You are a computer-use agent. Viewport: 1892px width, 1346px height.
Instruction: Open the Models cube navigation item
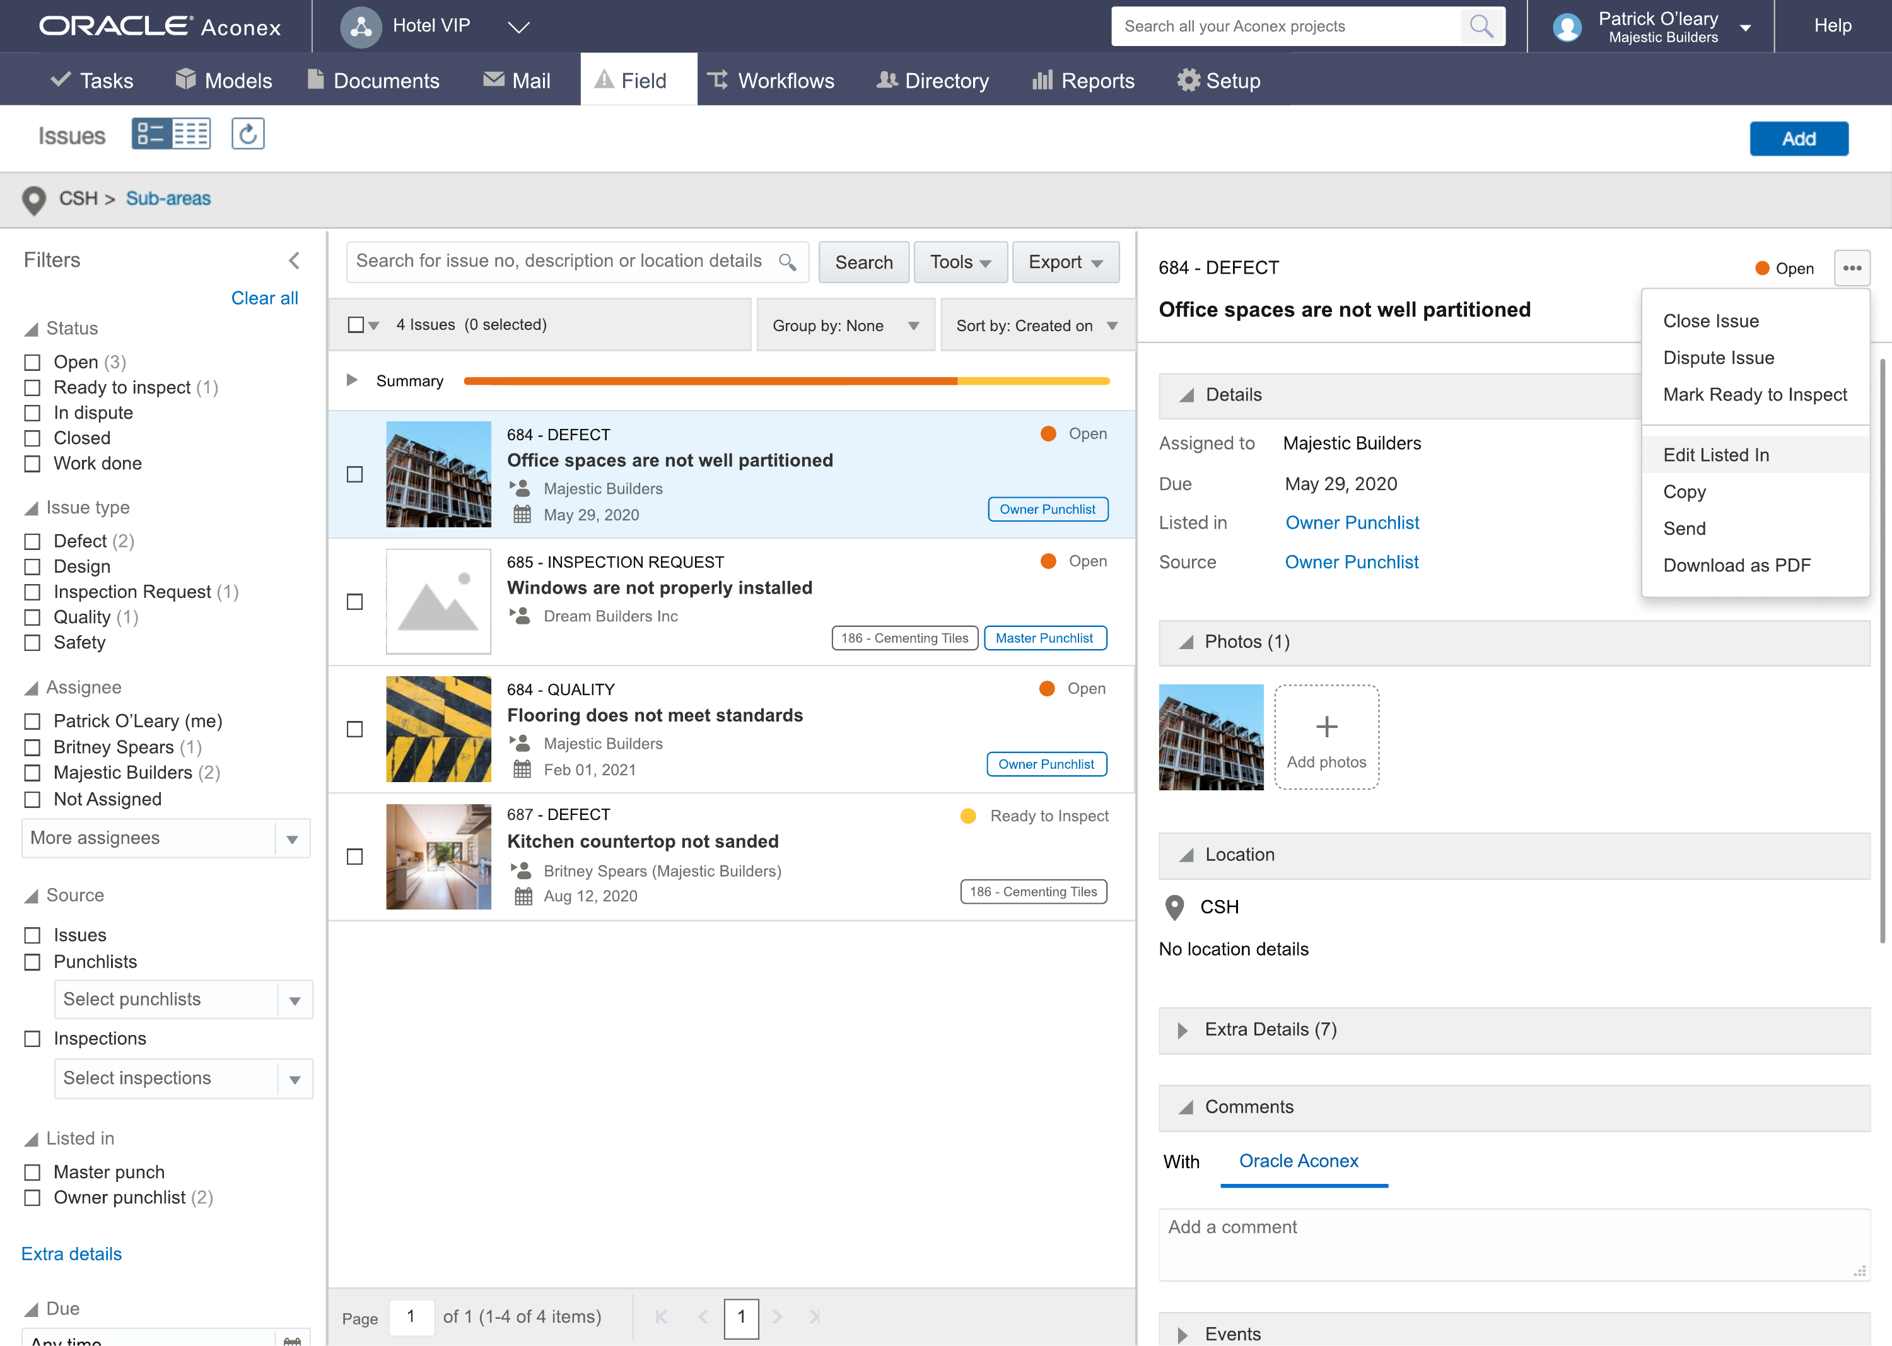[224, 80]
